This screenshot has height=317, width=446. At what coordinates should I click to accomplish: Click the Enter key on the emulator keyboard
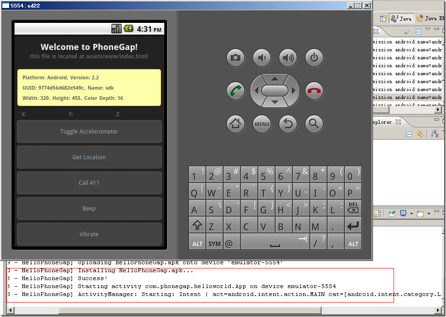(x=353, y=225)
